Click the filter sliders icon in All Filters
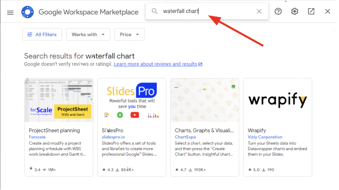This screenshot has width=339, height=190. (30, 34)
